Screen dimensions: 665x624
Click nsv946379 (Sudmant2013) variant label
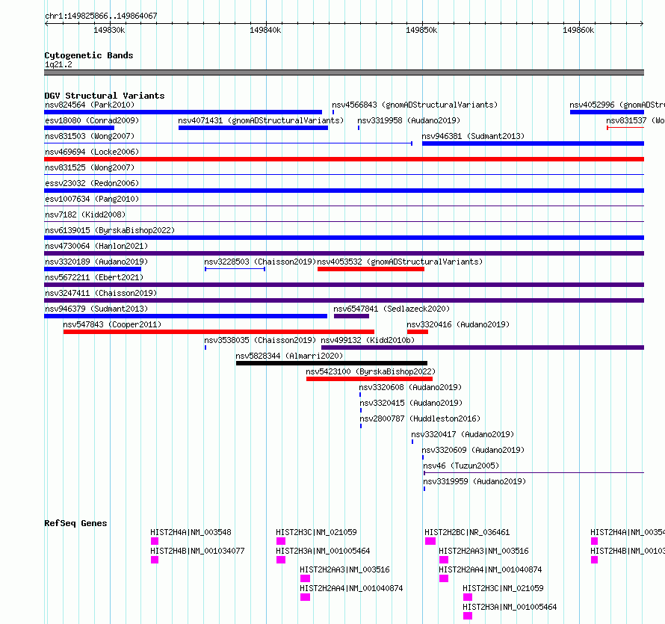tap(96, 309)
